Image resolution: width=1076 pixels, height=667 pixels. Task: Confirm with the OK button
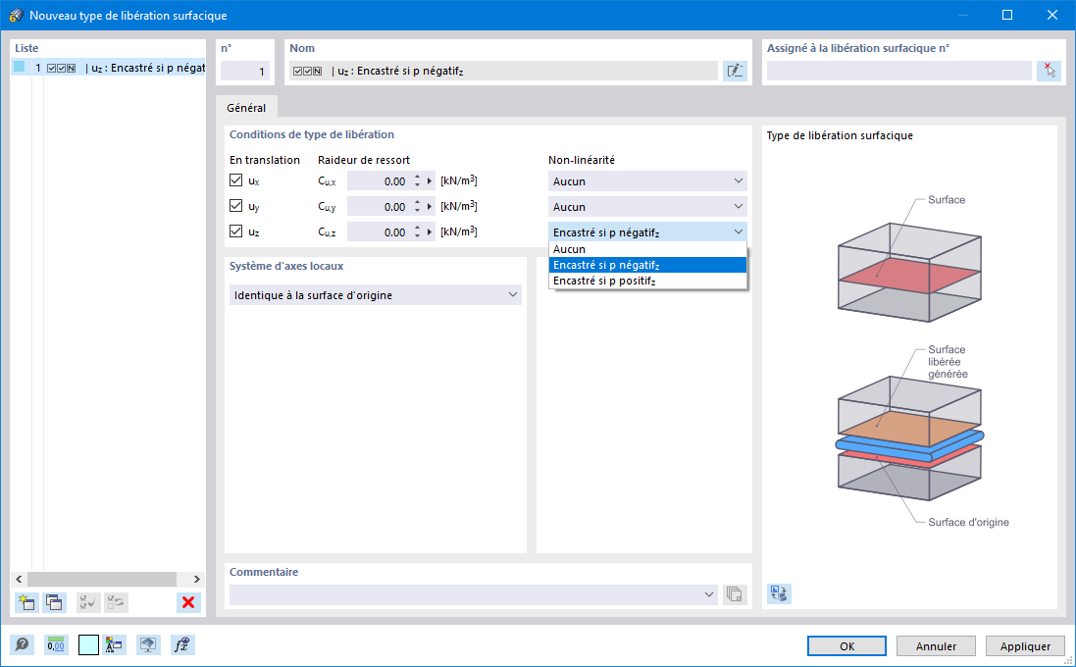(x=846, y=645)
